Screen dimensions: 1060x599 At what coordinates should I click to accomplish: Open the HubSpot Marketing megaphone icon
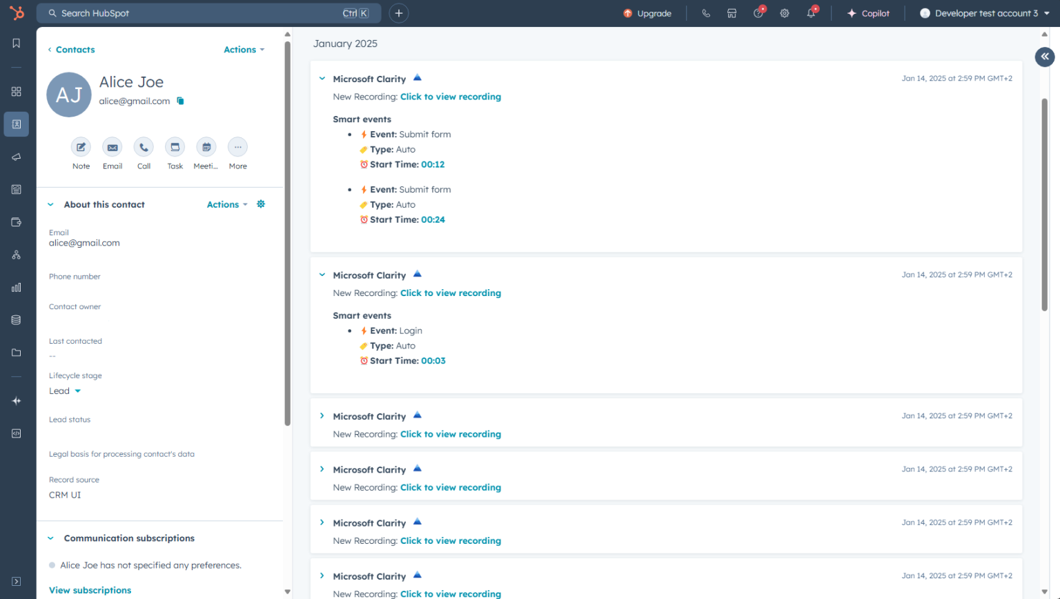[16, 157]
